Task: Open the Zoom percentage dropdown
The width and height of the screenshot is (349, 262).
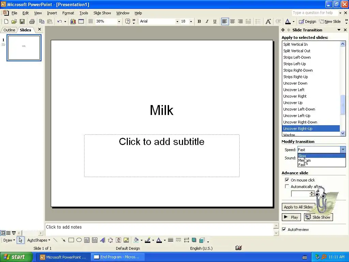Action: (x=119, y=21)
